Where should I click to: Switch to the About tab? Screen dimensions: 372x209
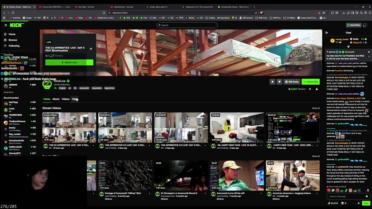click(56, 99)
